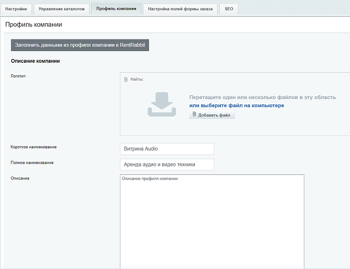
Task: Click the Описание компании section heading
Action: click(x=35, y=61)
